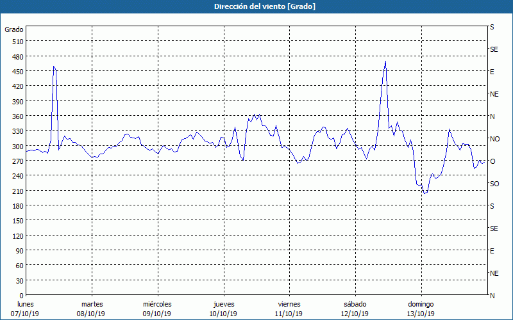The height and width of the screenshot is (320, 513).
Task: Select the 30 degree axis label
Action: coord(20,281)
